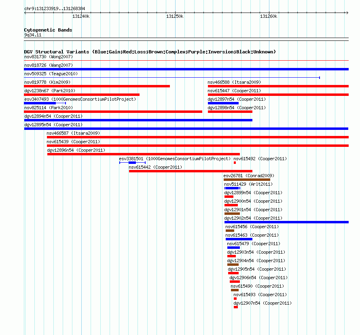Open dgv1238n67 (Park2010) variant label
Screen dimensions: 360x335
tap(50, 91)
